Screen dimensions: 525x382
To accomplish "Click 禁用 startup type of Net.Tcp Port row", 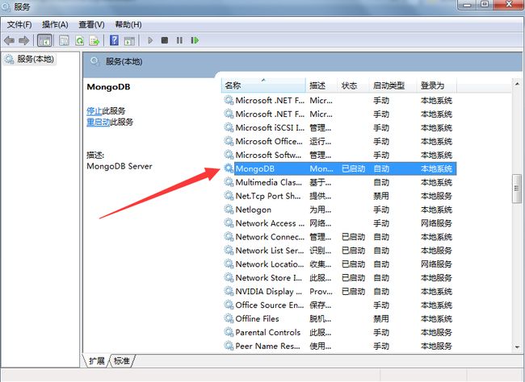I will tap(381, 196).
